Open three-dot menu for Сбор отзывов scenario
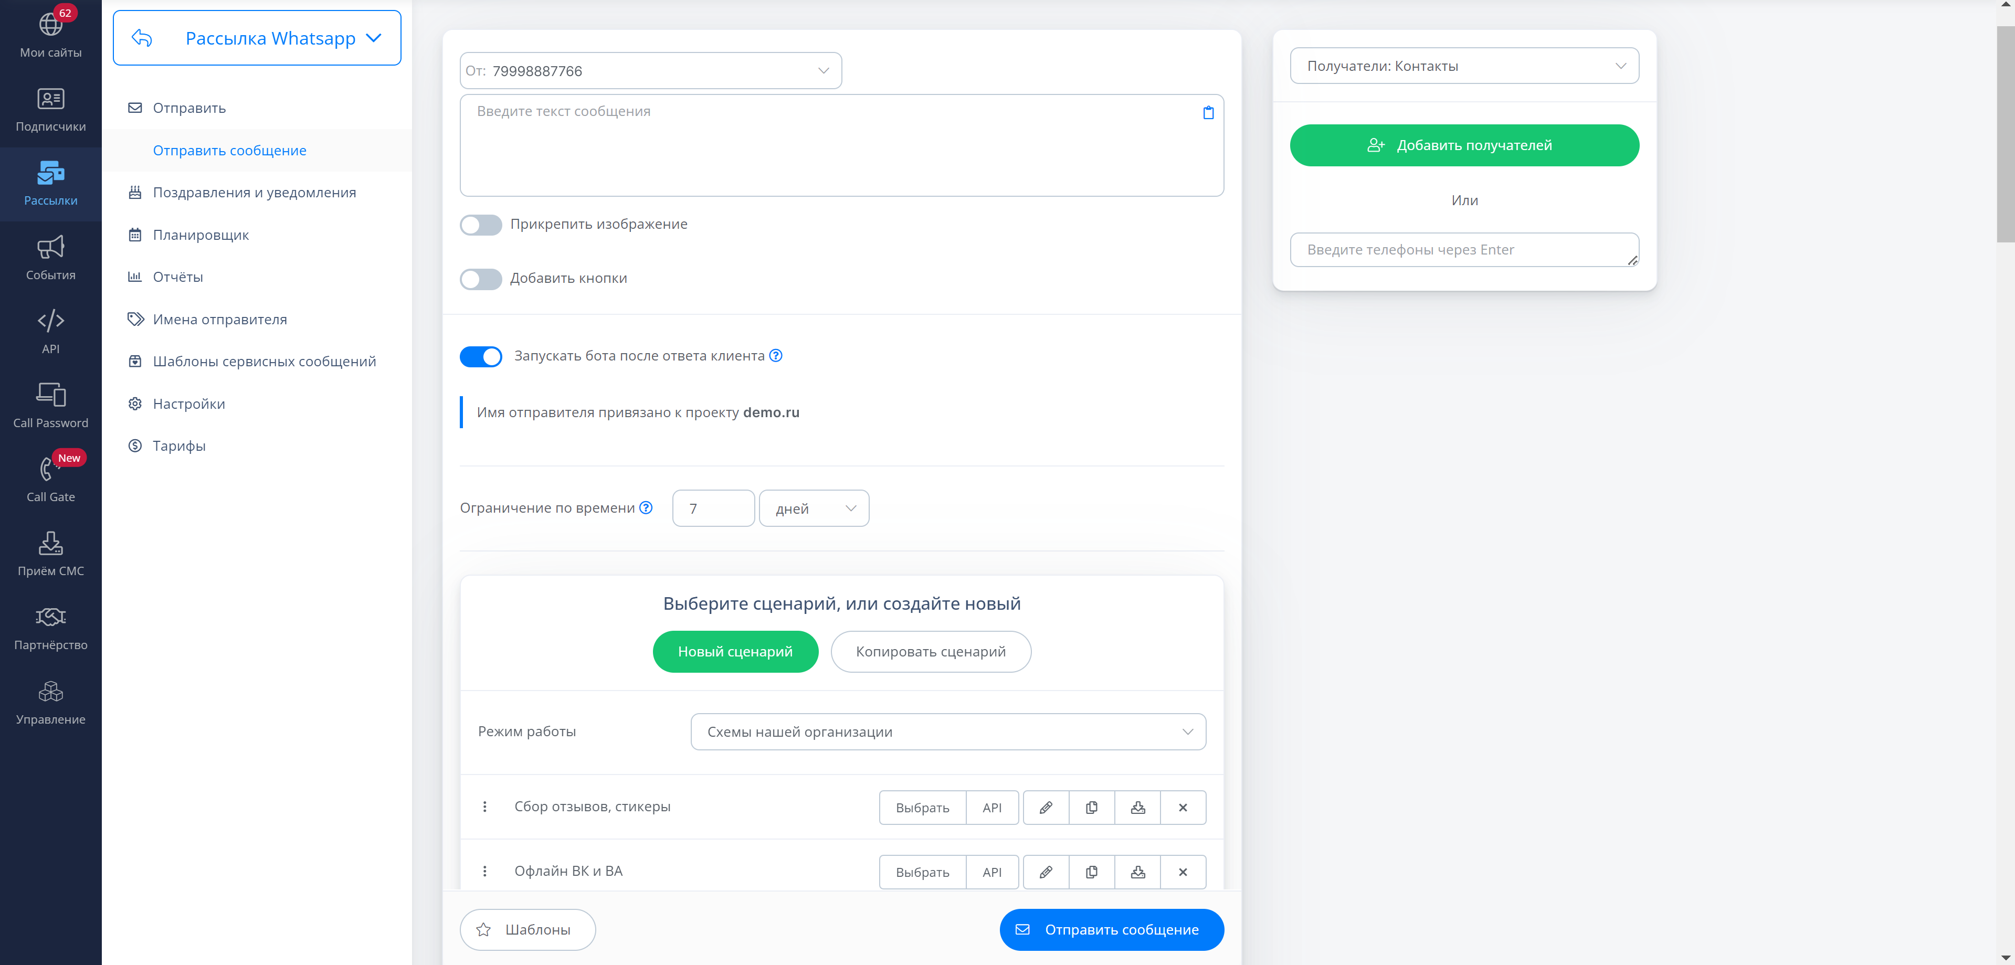The image size is (2015, 965). click(484, 806)
